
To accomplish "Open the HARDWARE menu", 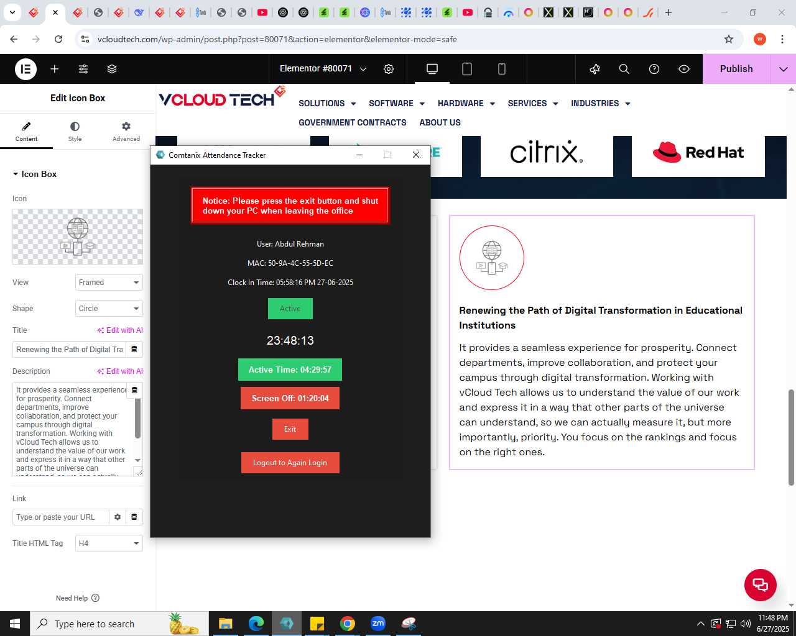I will click(466, 104).
